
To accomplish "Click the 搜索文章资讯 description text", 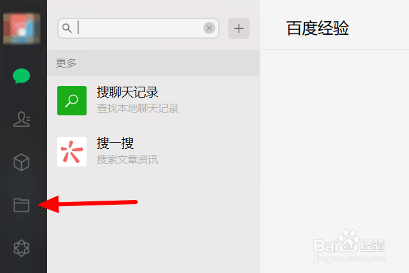I will point(127,159).
